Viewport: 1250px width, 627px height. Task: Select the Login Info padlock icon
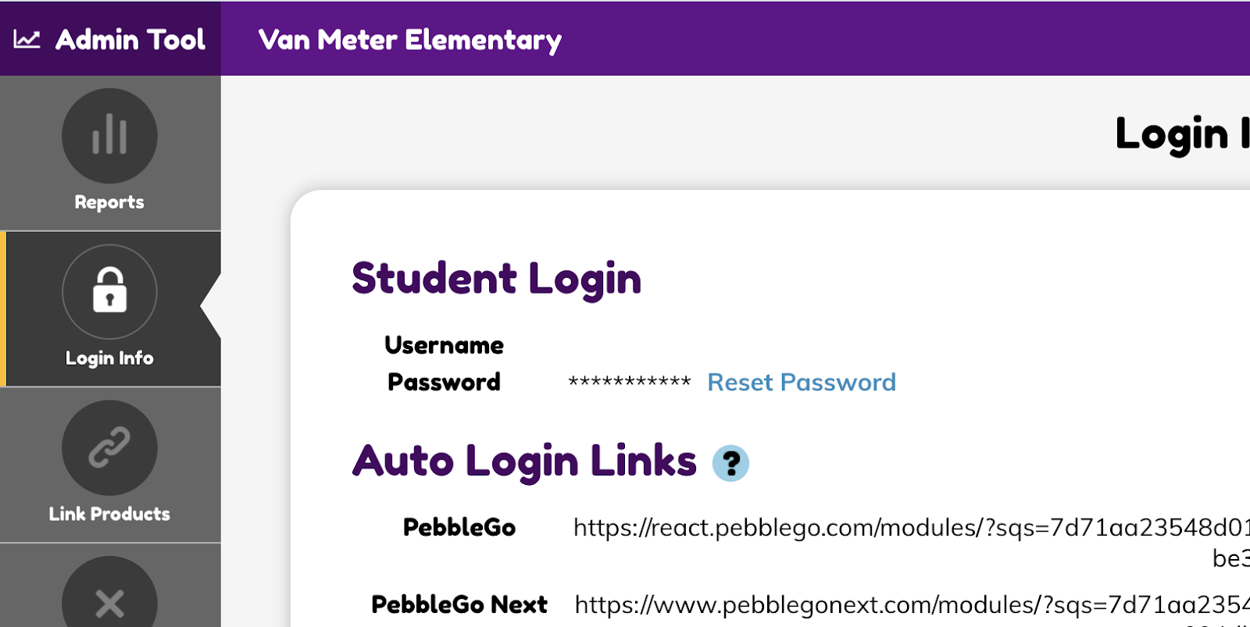point(109,291)
